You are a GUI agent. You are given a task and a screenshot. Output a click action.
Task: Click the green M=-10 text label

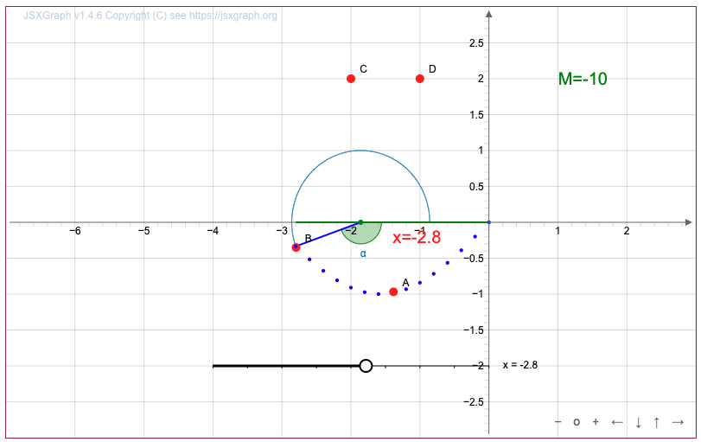click(x=583, y=79)
